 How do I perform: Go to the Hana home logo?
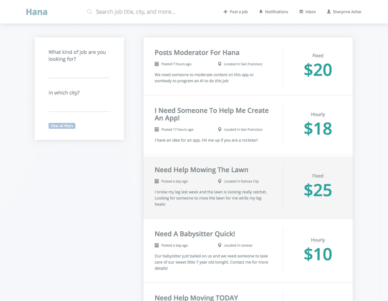[37, 12]
